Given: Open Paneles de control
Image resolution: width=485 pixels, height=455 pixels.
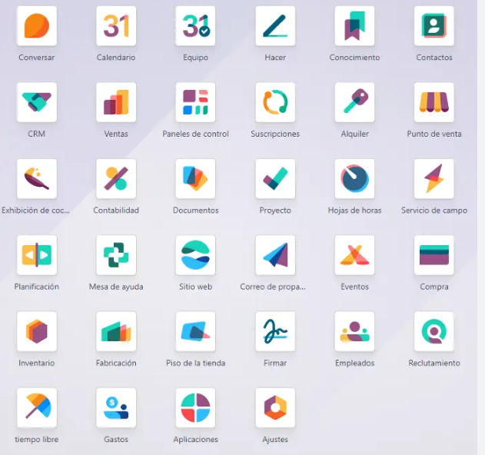Looking at the screenshot, I should click(195, 102).
